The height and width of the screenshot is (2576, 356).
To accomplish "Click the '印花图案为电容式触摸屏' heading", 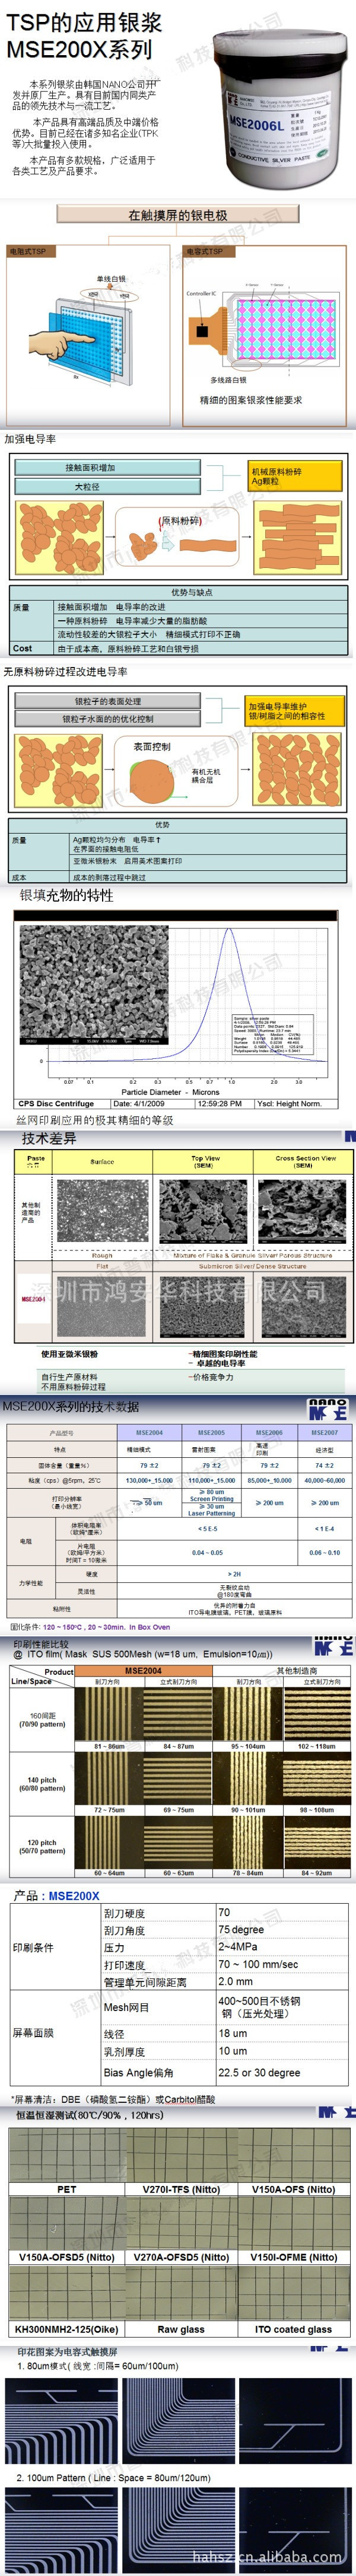I will pyautogui.click(x=67, y=2351).
